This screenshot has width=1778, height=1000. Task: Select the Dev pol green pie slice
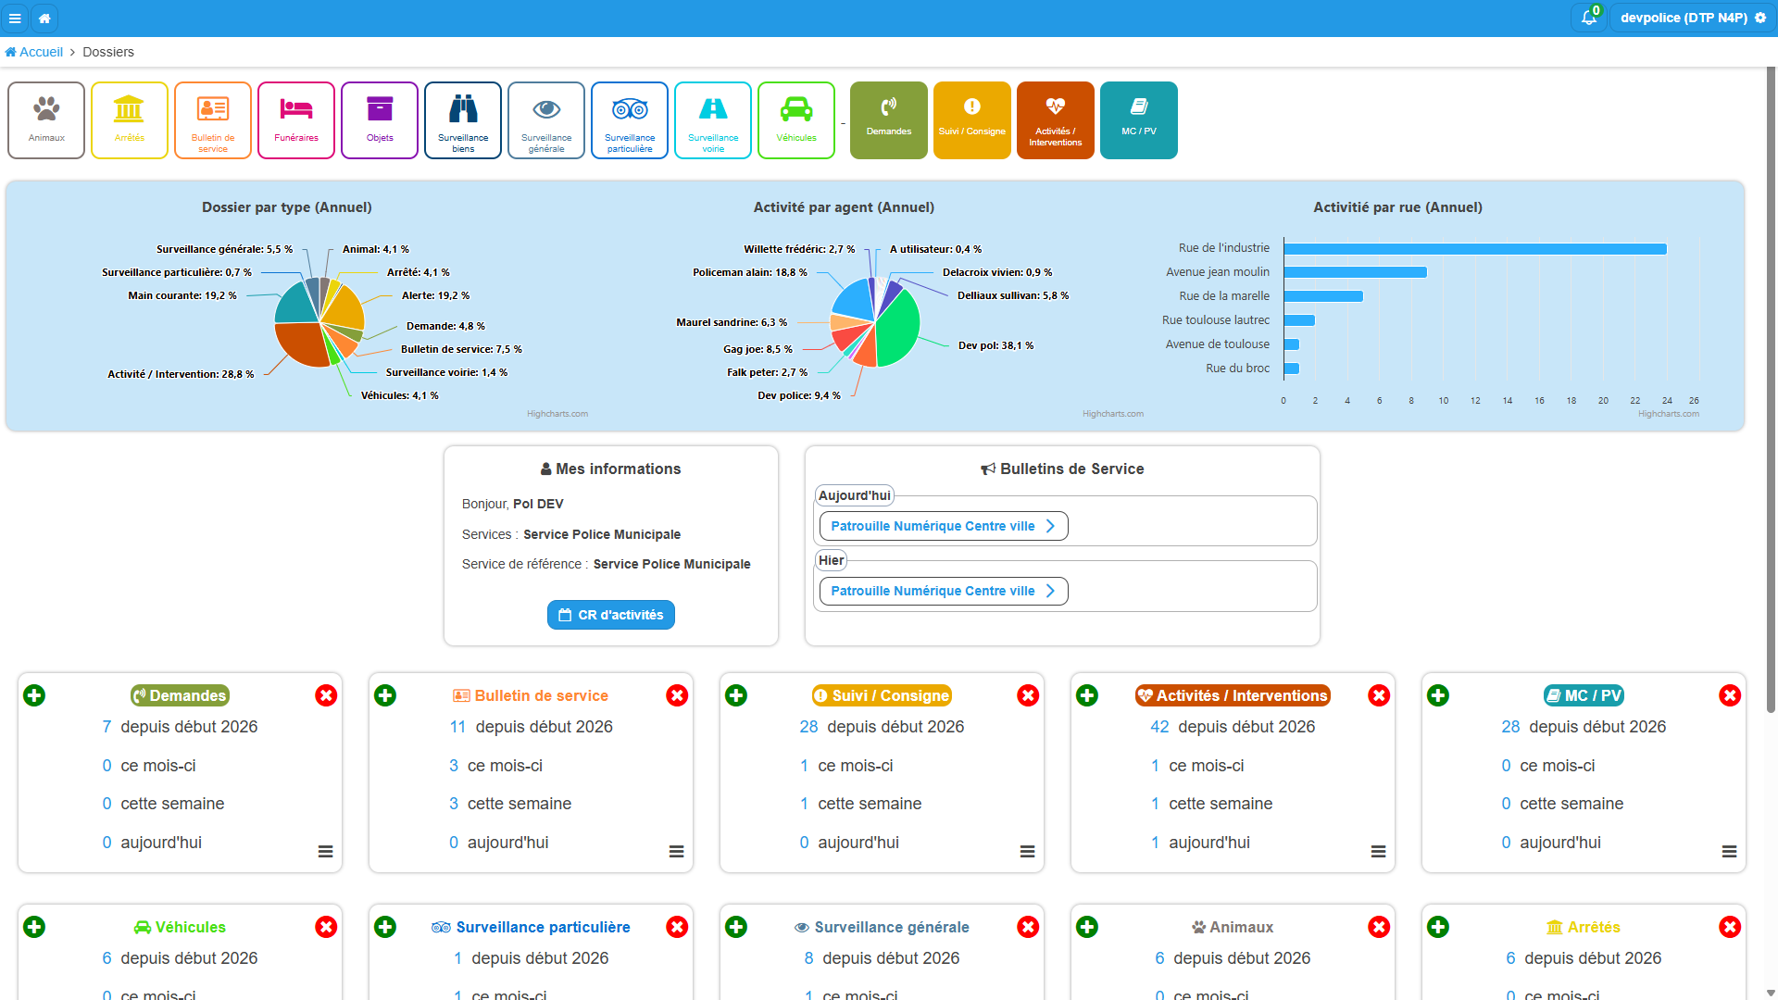point(900,329)
